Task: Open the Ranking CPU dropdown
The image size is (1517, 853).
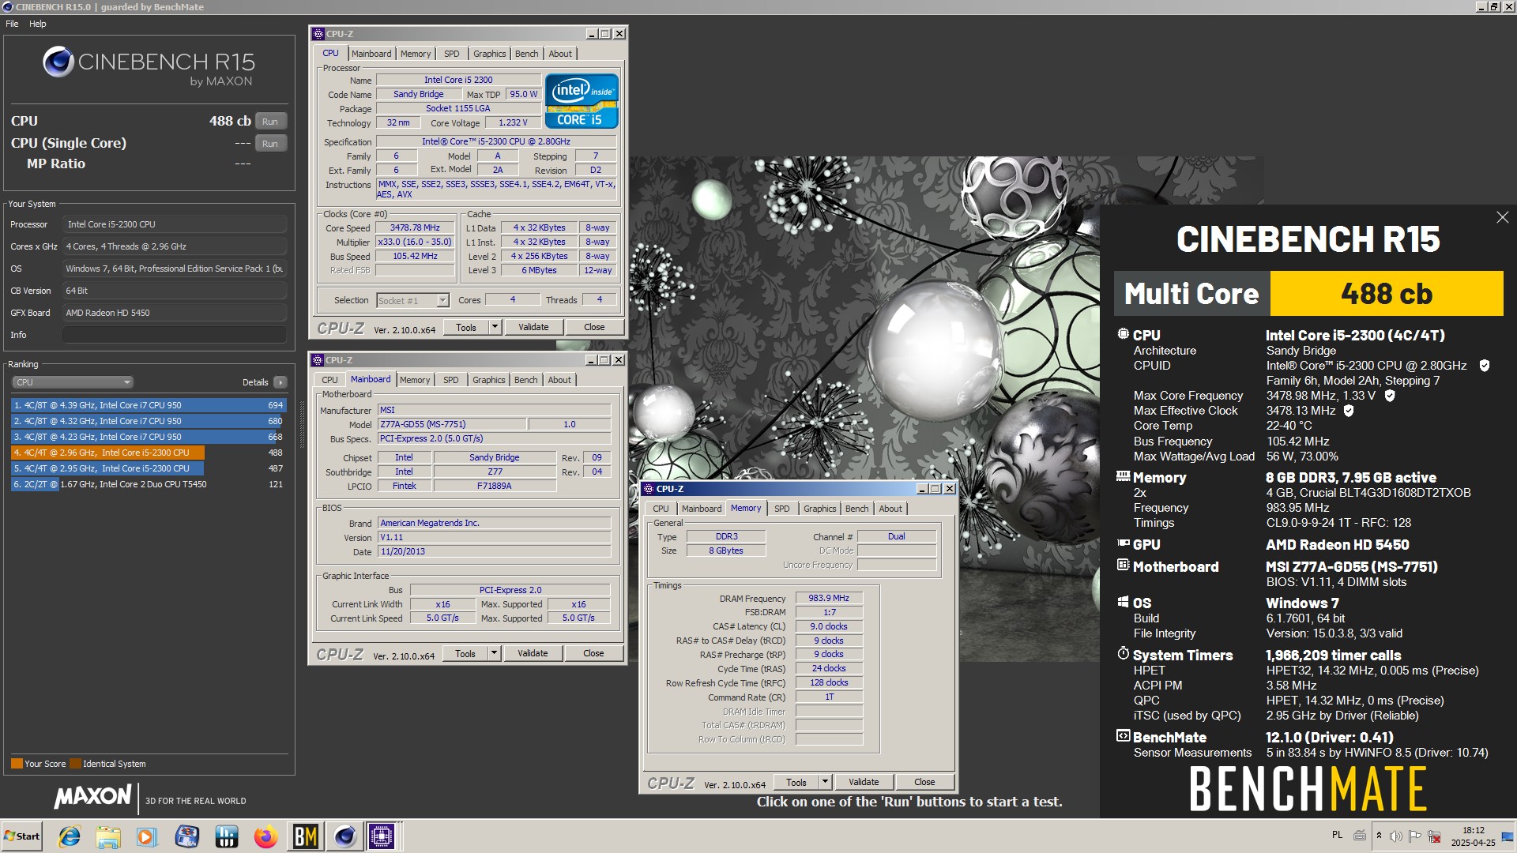Action: pyautogui.click(x=72, y=382)
